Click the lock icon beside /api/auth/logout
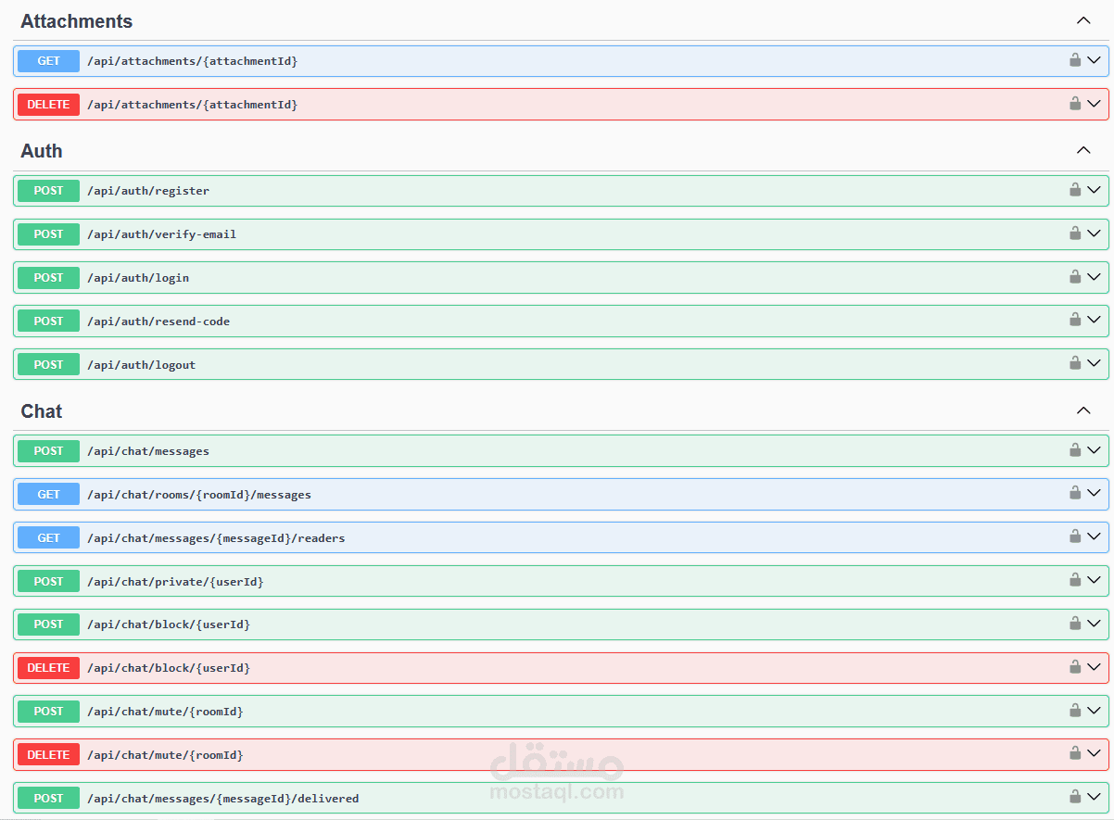The image size is (1114, 820). click(1075, 364)
